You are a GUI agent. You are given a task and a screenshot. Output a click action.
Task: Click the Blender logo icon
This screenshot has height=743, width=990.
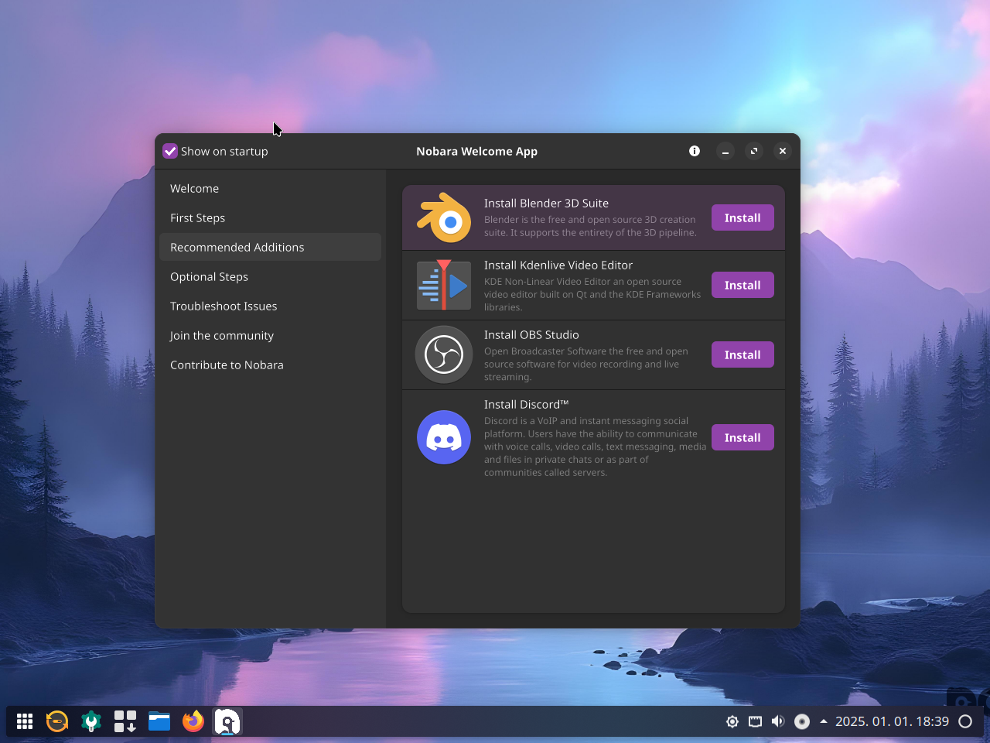click(x=444, y=217)
